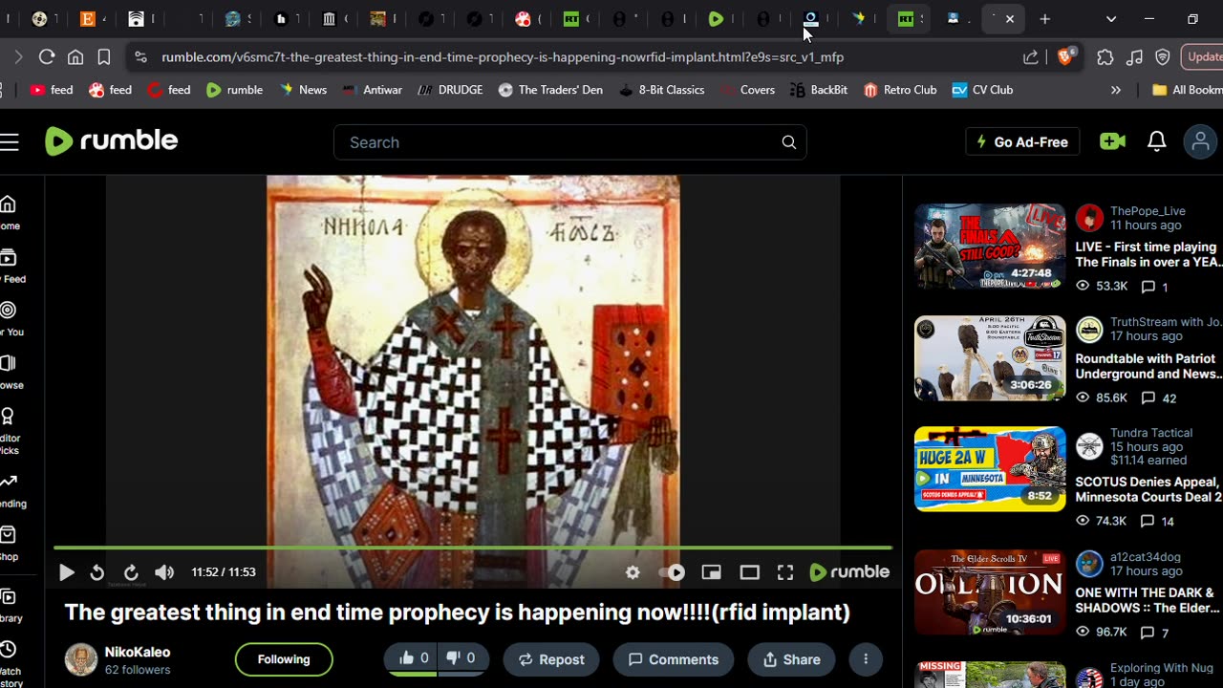Open Brave Shields icon

point(1065,57)
